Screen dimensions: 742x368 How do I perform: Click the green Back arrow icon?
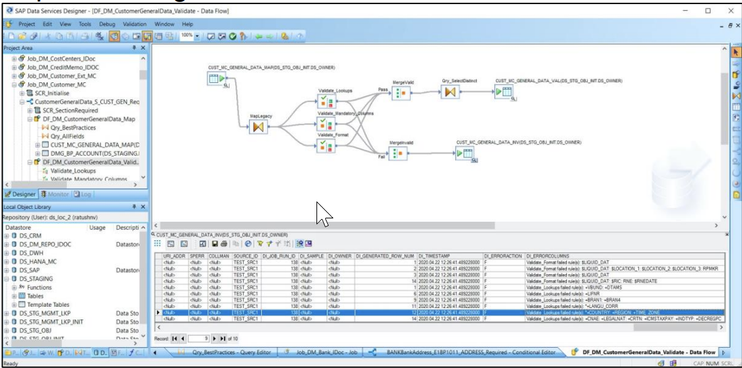click(x=259, y=36)
